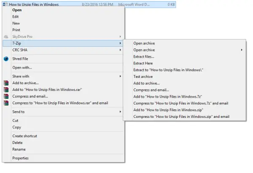Open the CRC SHA menu entry
This screenshot has width=253, height=173.
click(x=63, y=50)
